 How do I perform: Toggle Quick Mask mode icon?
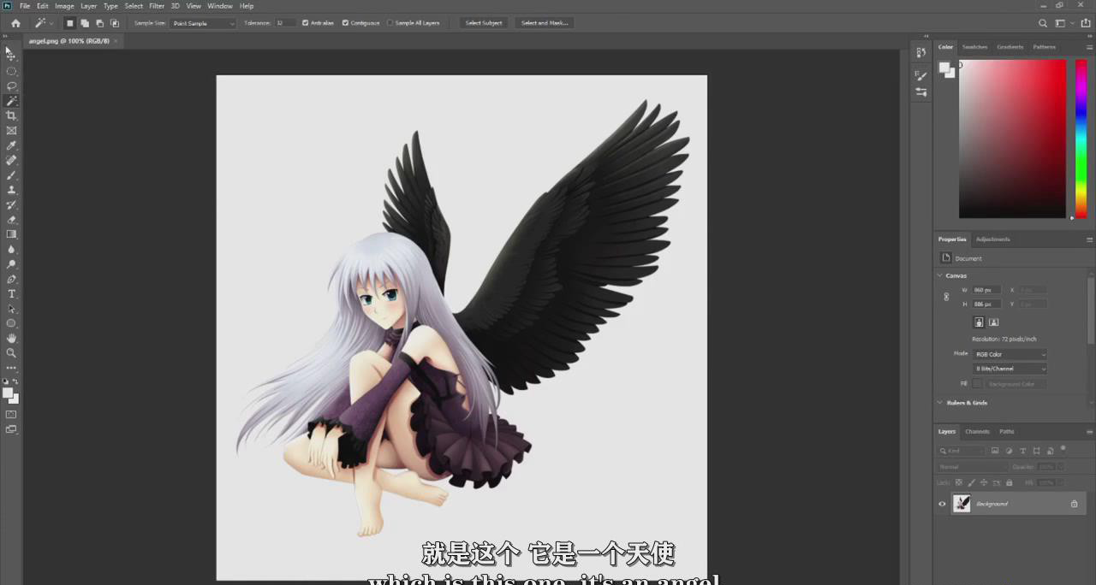[x=11, y=415]
